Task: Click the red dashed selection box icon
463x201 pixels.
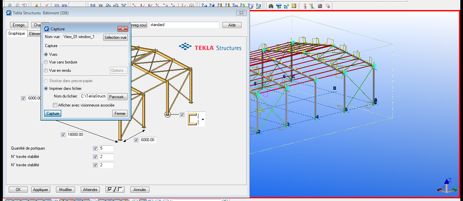Action: coord(328,6)
